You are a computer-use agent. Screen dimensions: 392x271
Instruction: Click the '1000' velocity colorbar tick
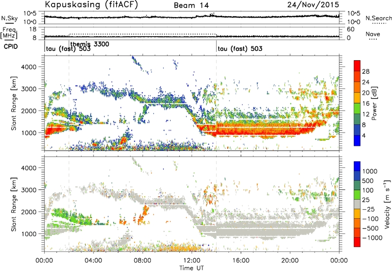[369, 171]
